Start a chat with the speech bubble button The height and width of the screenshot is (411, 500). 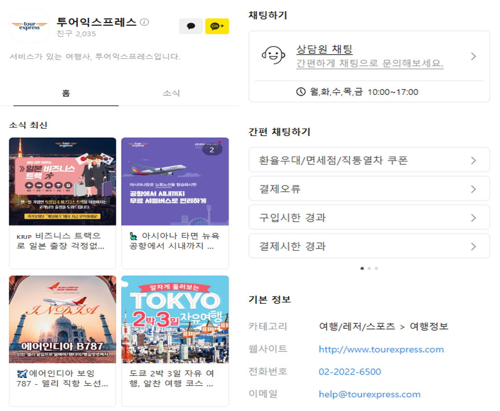191,26
